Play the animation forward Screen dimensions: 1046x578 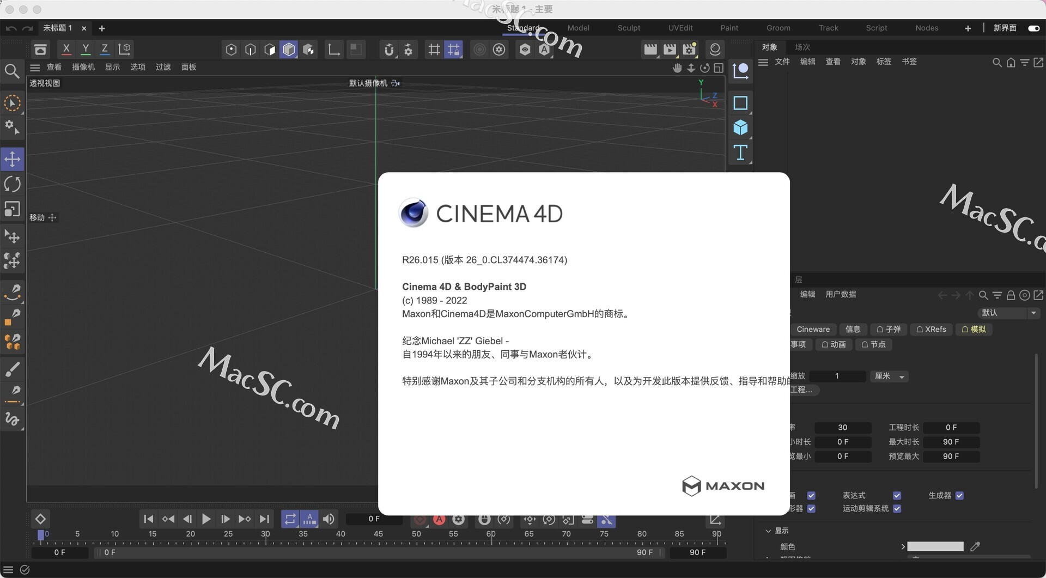click(206, 519)
